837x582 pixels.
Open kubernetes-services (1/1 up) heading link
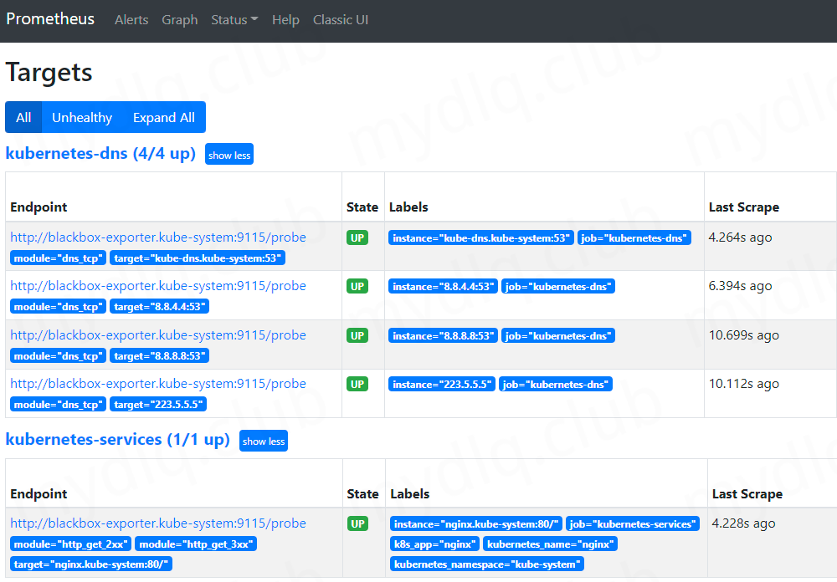coord(117,440)
